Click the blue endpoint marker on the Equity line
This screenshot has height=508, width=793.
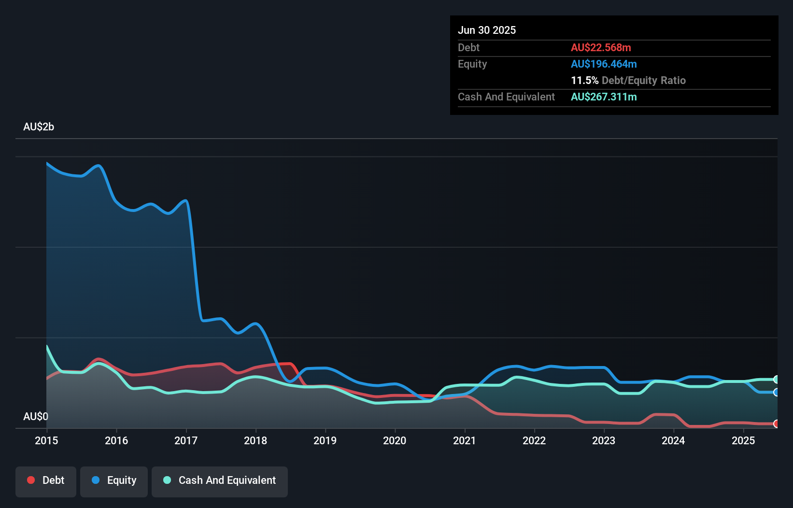tap(777, 393)
